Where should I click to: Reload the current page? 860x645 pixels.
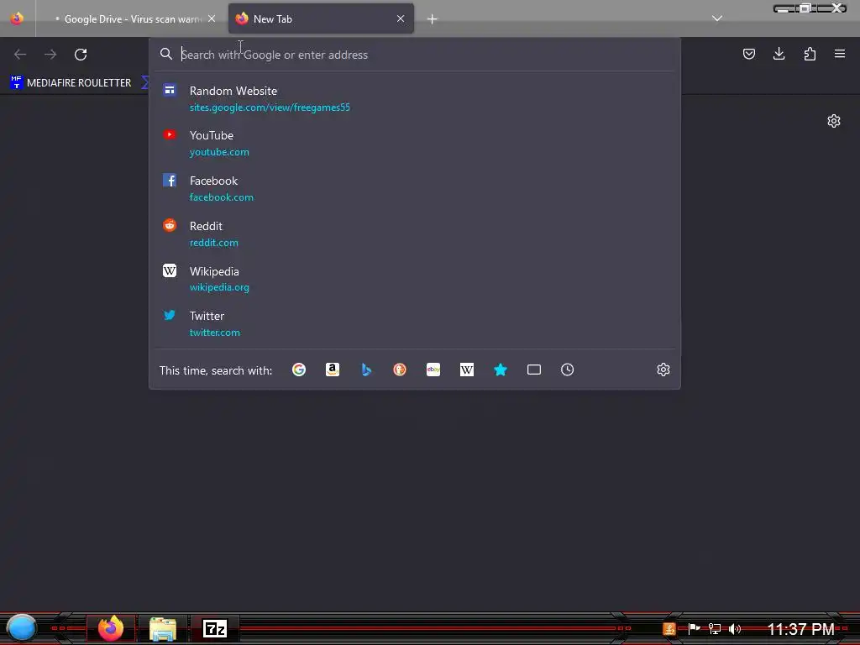[81, 55]
